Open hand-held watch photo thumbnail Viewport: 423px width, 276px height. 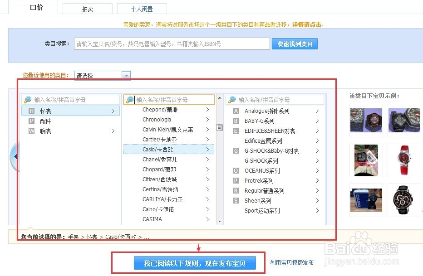pos(366,160)
